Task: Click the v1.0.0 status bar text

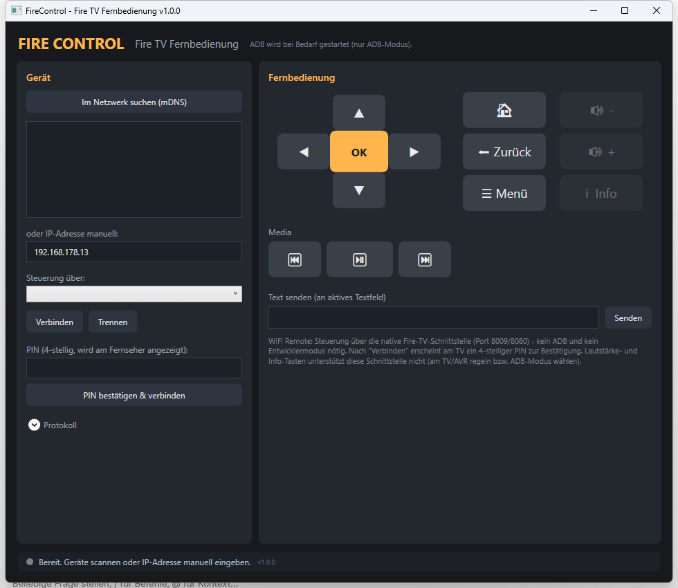Action: [266, 562]
